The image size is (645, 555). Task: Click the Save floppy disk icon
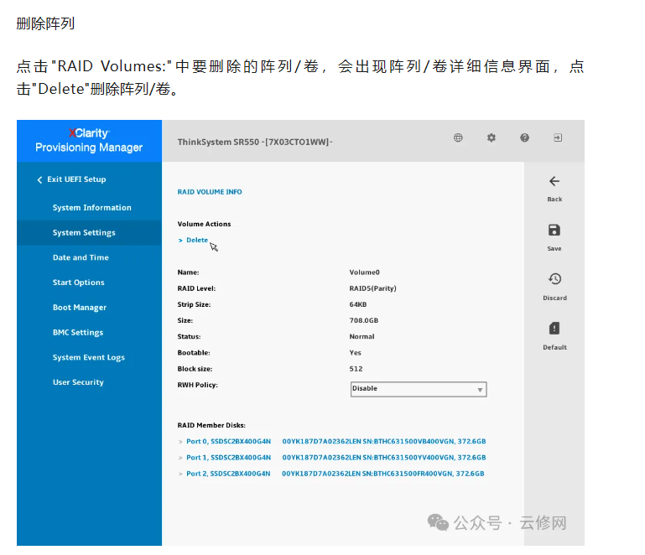554,231
